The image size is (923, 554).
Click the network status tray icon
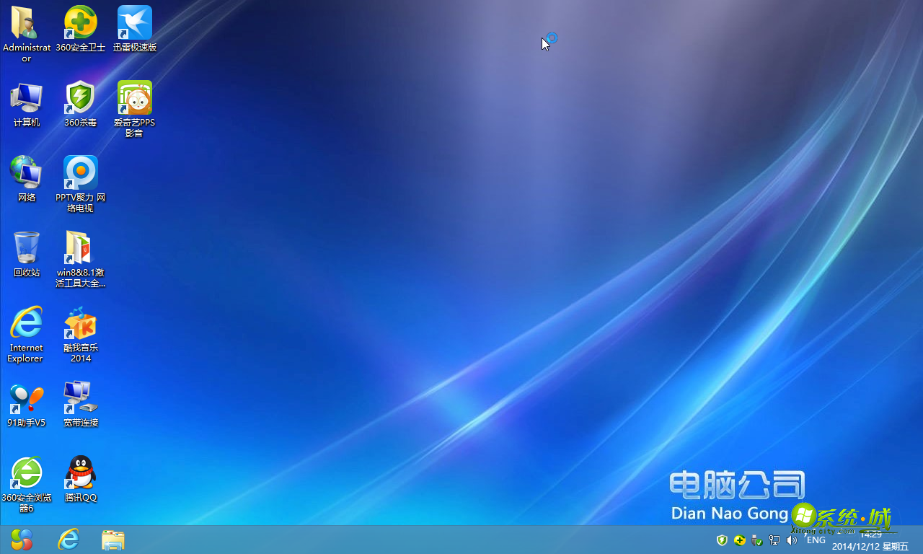pos(774,540)
